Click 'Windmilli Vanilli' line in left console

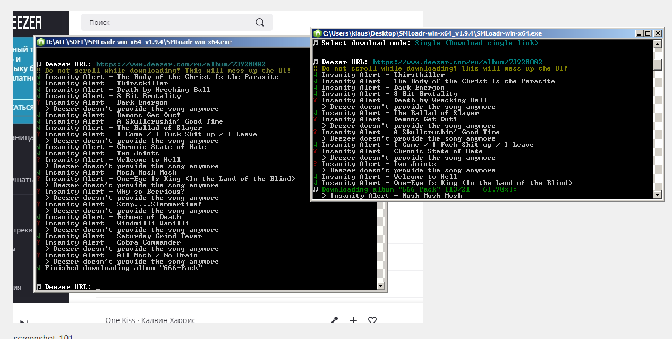click(117, 223)
